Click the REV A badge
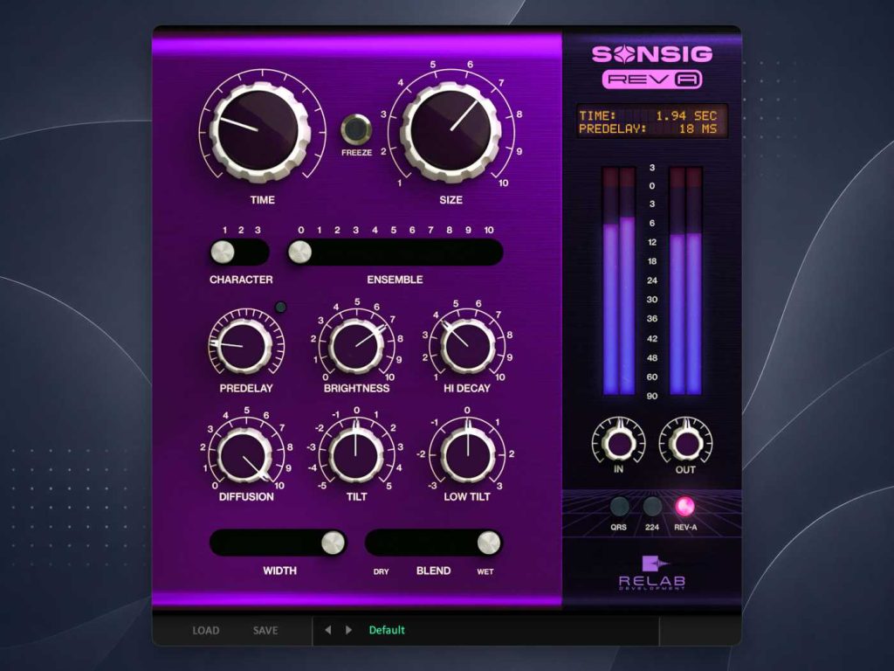The width and height of the screenshot is (894, 671). (652, 80)
